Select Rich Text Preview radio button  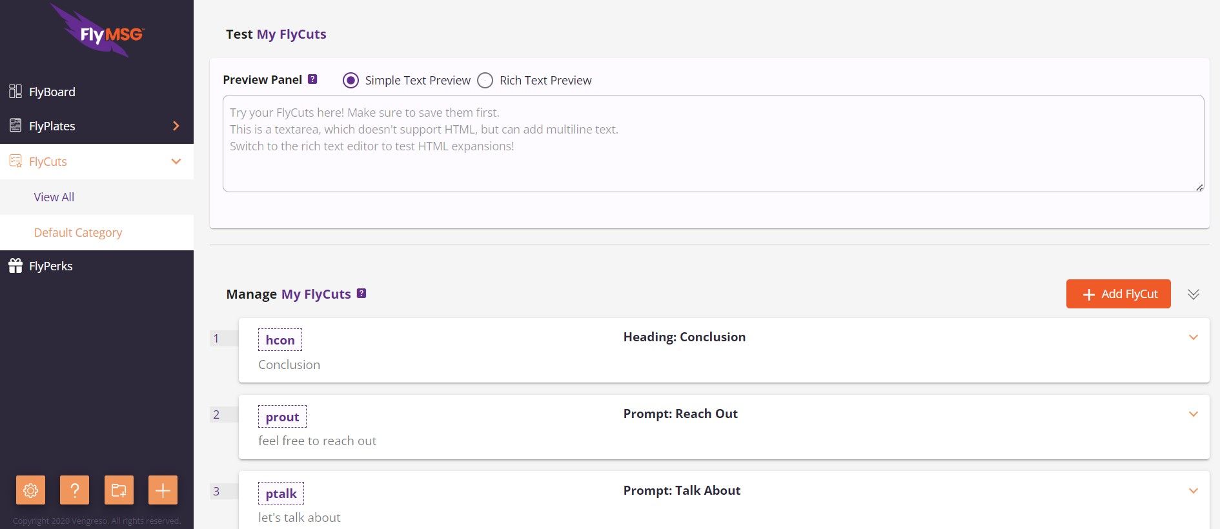485,80
